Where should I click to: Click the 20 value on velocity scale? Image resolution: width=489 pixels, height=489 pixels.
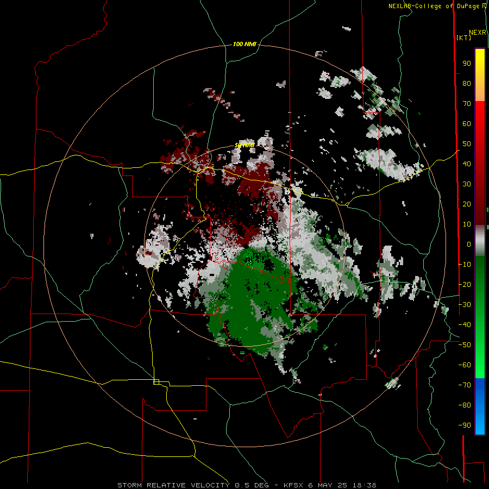click(x=467, y=204)
